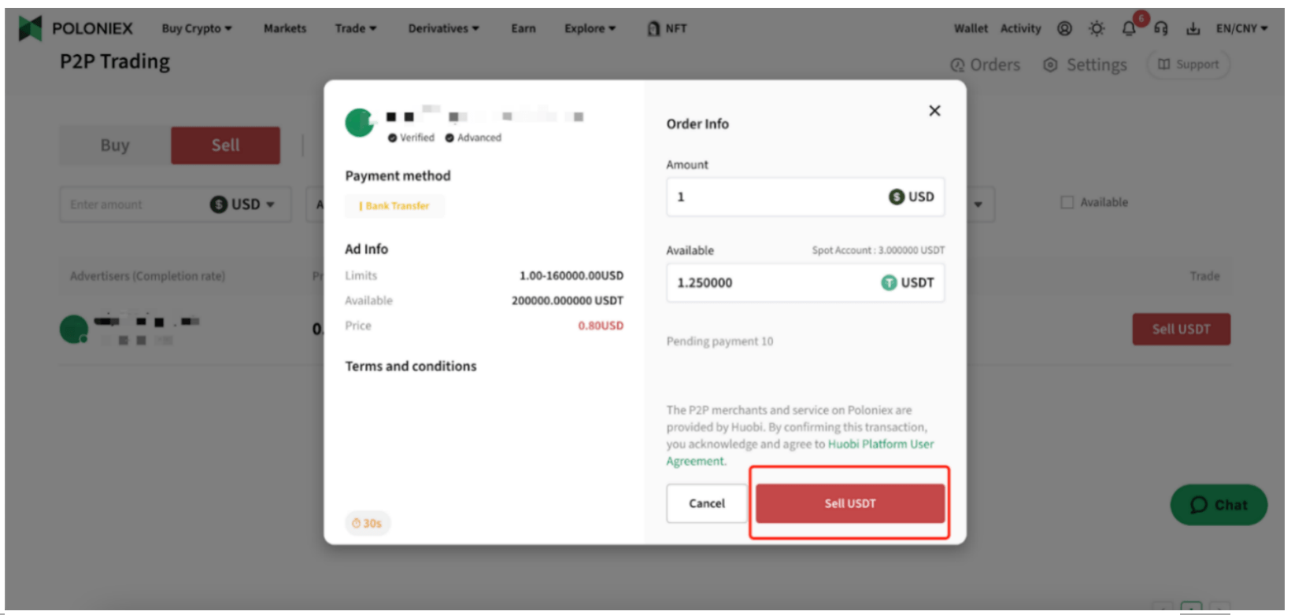Open the Huobi Platform User Agreement link
The width and height of the screenshot is (1291, 615).
pyautogui.click(x=880, y=444)
